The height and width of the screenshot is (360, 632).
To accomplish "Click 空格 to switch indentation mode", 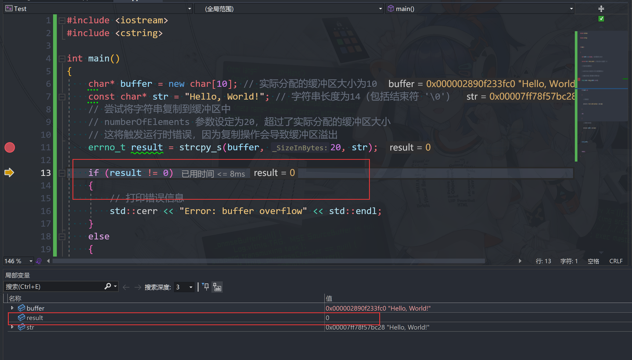I will click(x=593, y=261).
